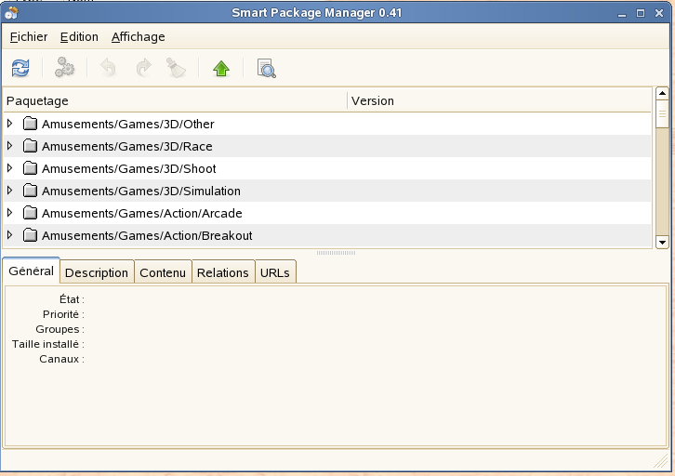This screenshot has height=476, width=675.
Task: Select the Amusements/Games/3D/Simulation row text
Action: (141, 192)
